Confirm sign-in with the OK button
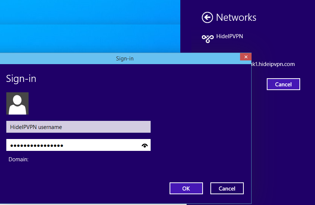 point(186,188)
